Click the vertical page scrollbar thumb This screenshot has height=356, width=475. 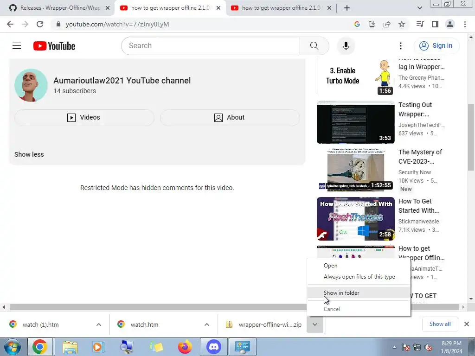click(471, 137)
